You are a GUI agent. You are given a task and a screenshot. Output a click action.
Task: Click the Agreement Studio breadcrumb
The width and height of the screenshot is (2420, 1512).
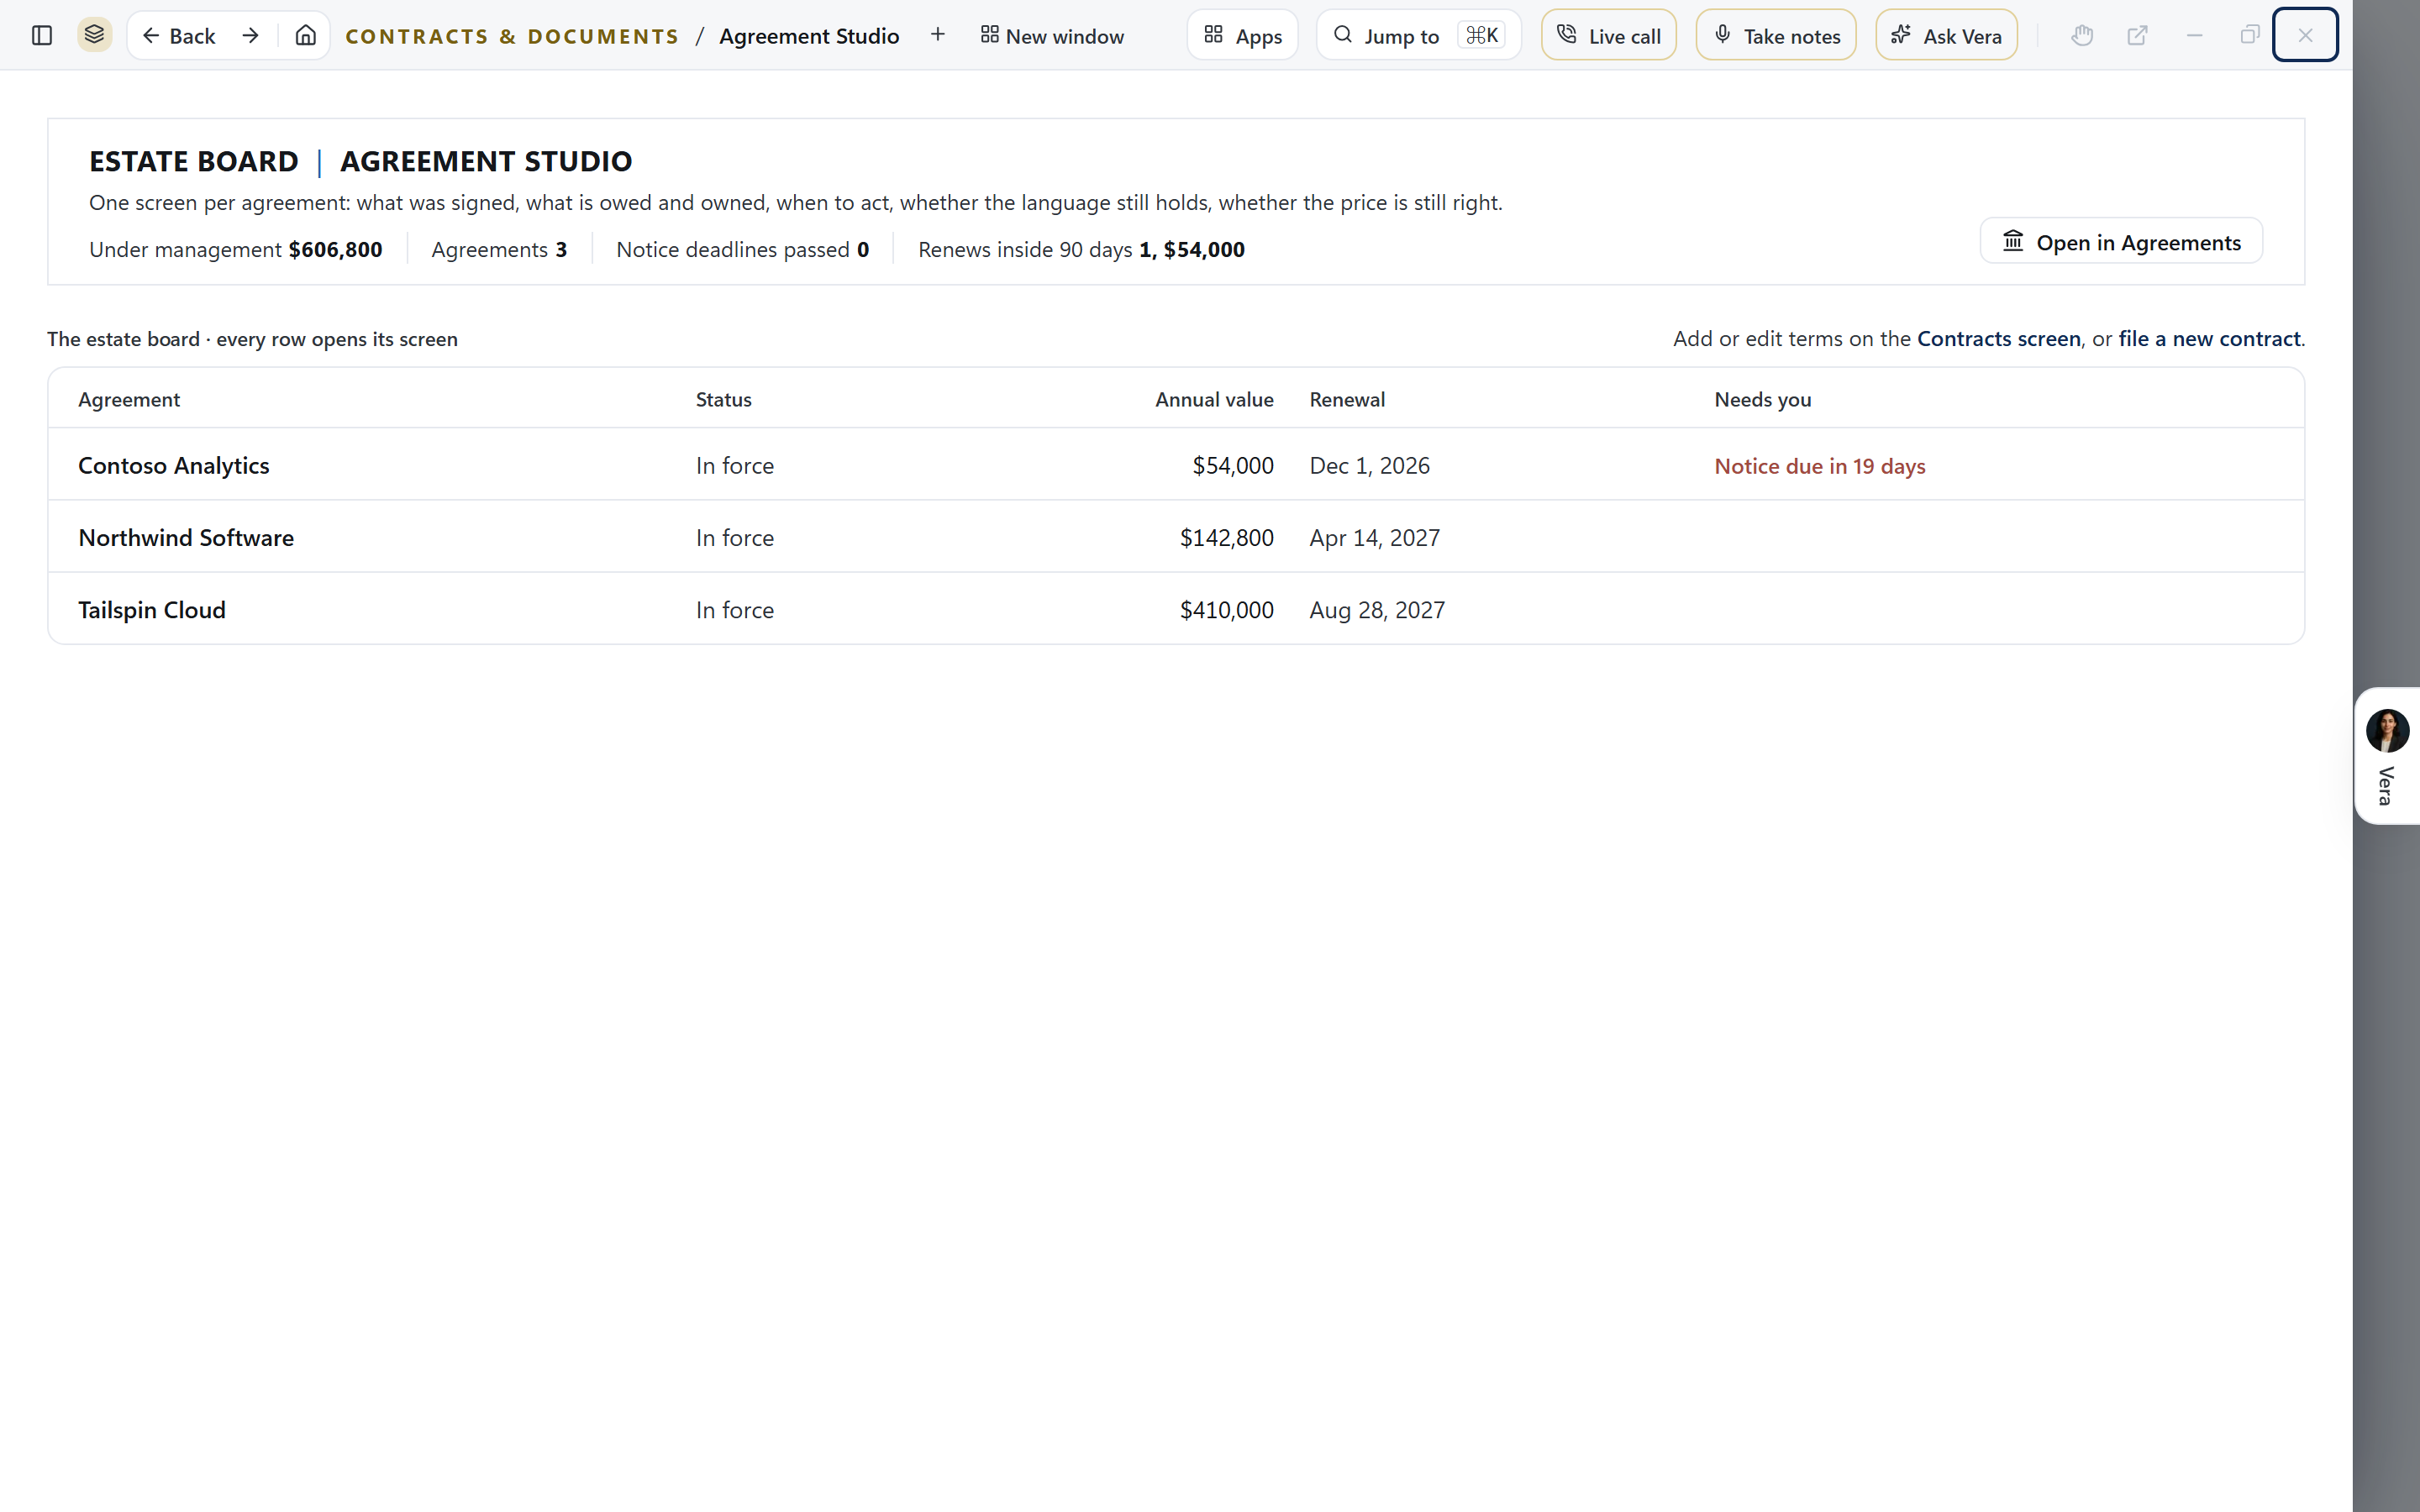tap(808, 36)
